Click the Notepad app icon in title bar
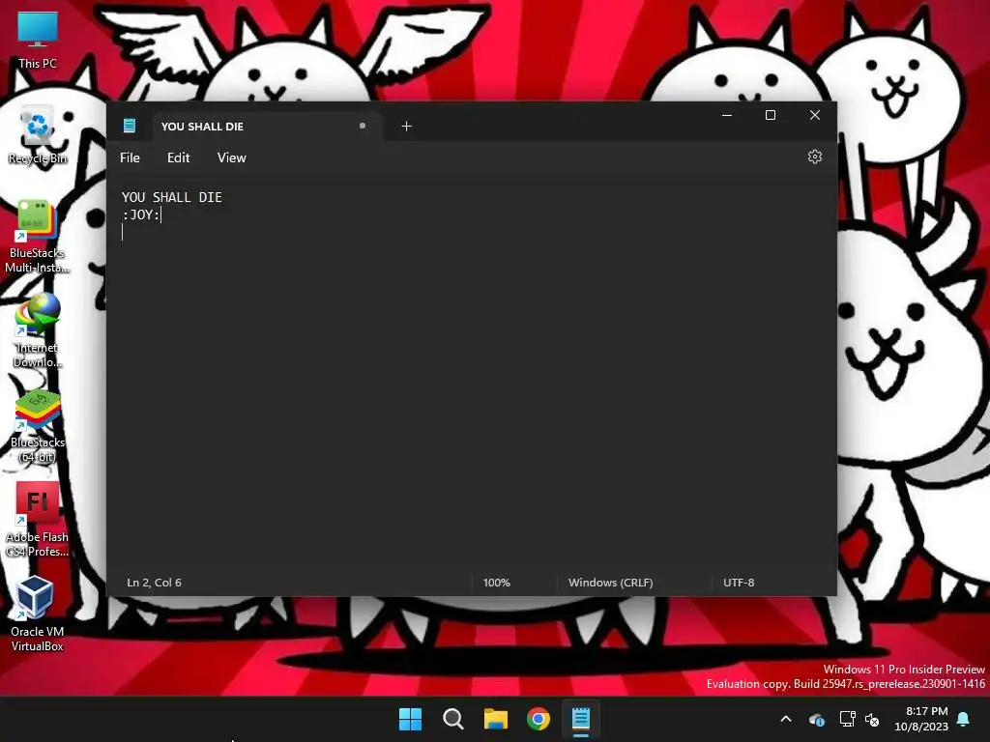The width and height of the screenshot is (990, 742). pyautogui.click(x=130, y=126)
